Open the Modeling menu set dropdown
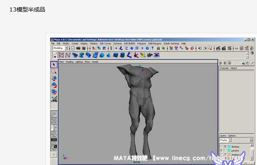The height and width of the screenshot is (165, 257). tap(60, 48)
